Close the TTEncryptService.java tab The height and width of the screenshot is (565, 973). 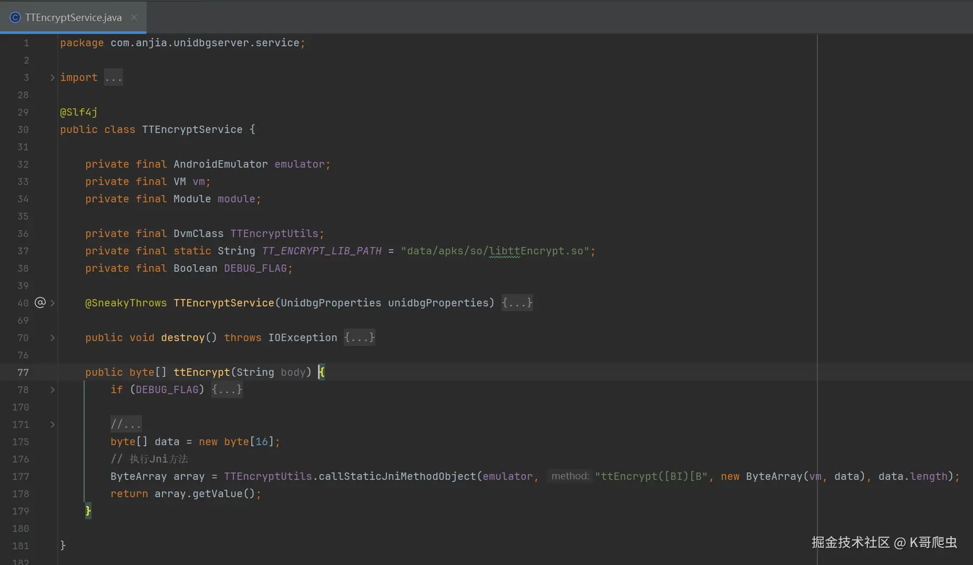tap(134, 17)
